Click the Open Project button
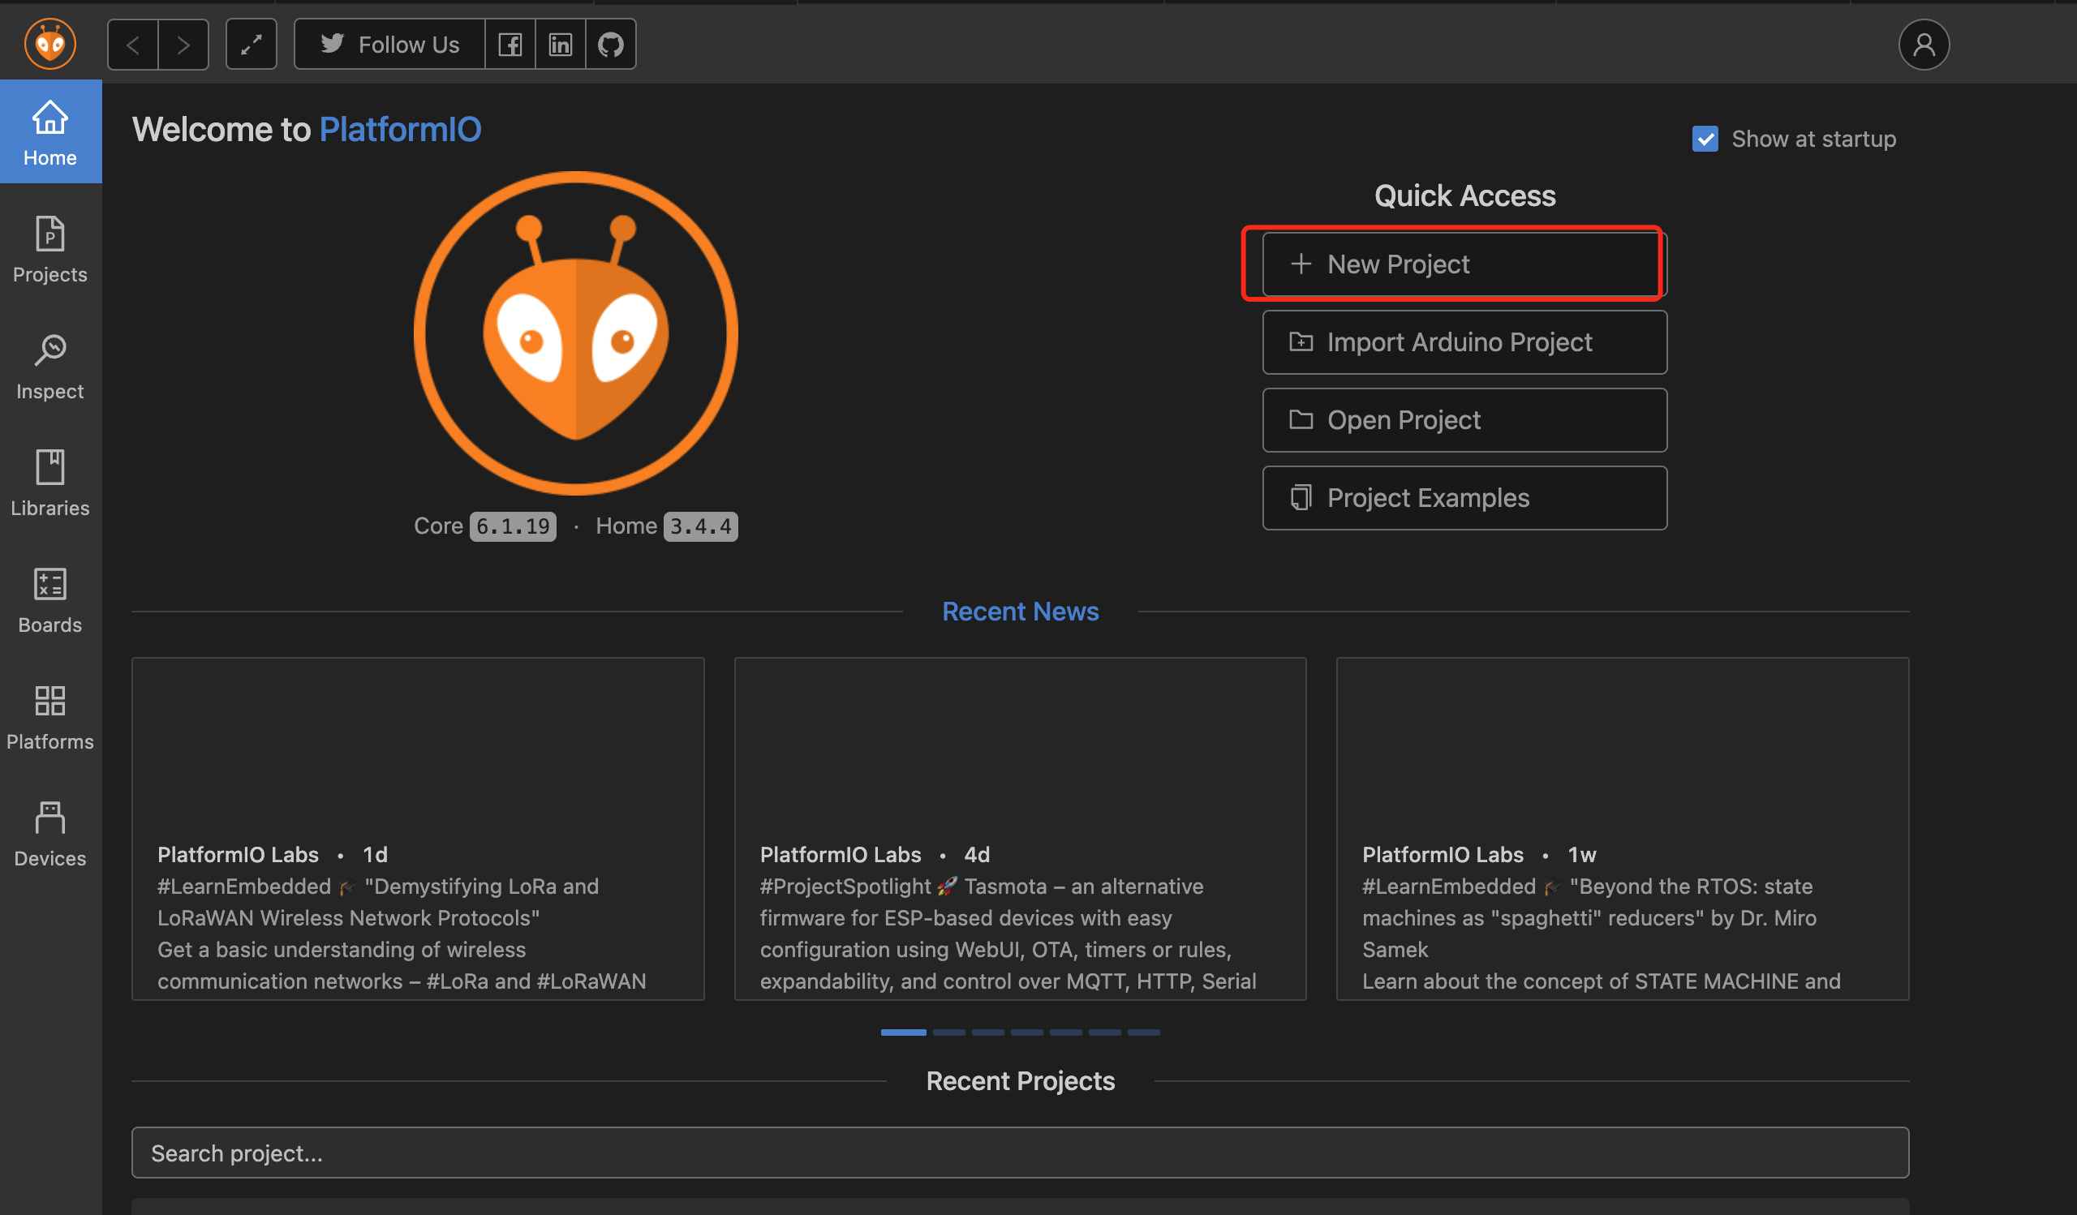This screenshot has width=2077, height=1215. point(1464,420)
